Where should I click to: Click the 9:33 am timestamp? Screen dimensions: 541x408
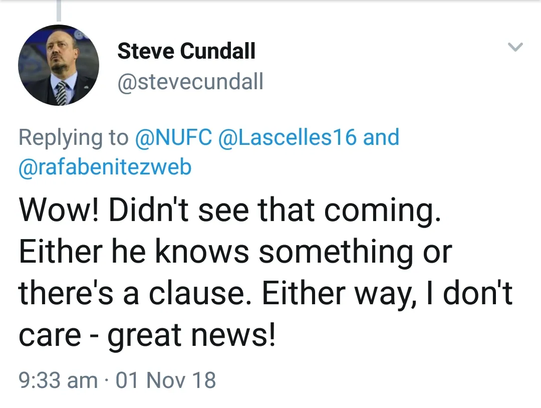click(x=58, y=380)
